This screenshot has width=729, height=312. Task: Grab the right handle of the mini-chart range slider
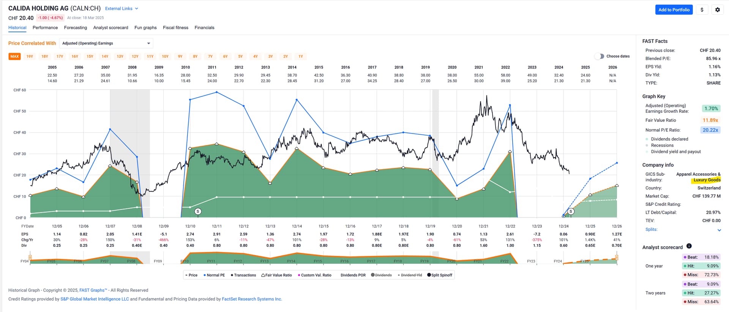coord(617,258)
